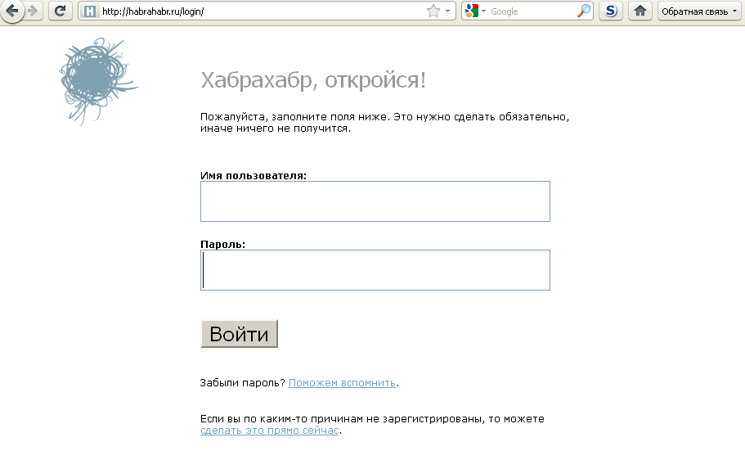The height and width of the screenshot is (469, 745).
Task: Click the magnifying glass search icon
Action: [x=584, y=11]
